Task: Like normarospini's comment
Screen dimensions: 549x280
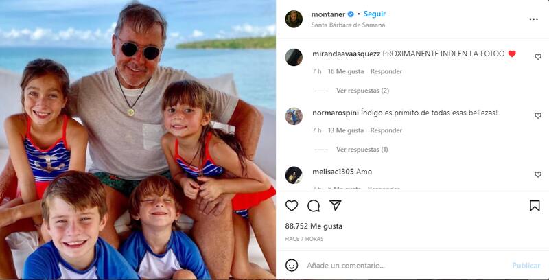Action: point(538,116)
